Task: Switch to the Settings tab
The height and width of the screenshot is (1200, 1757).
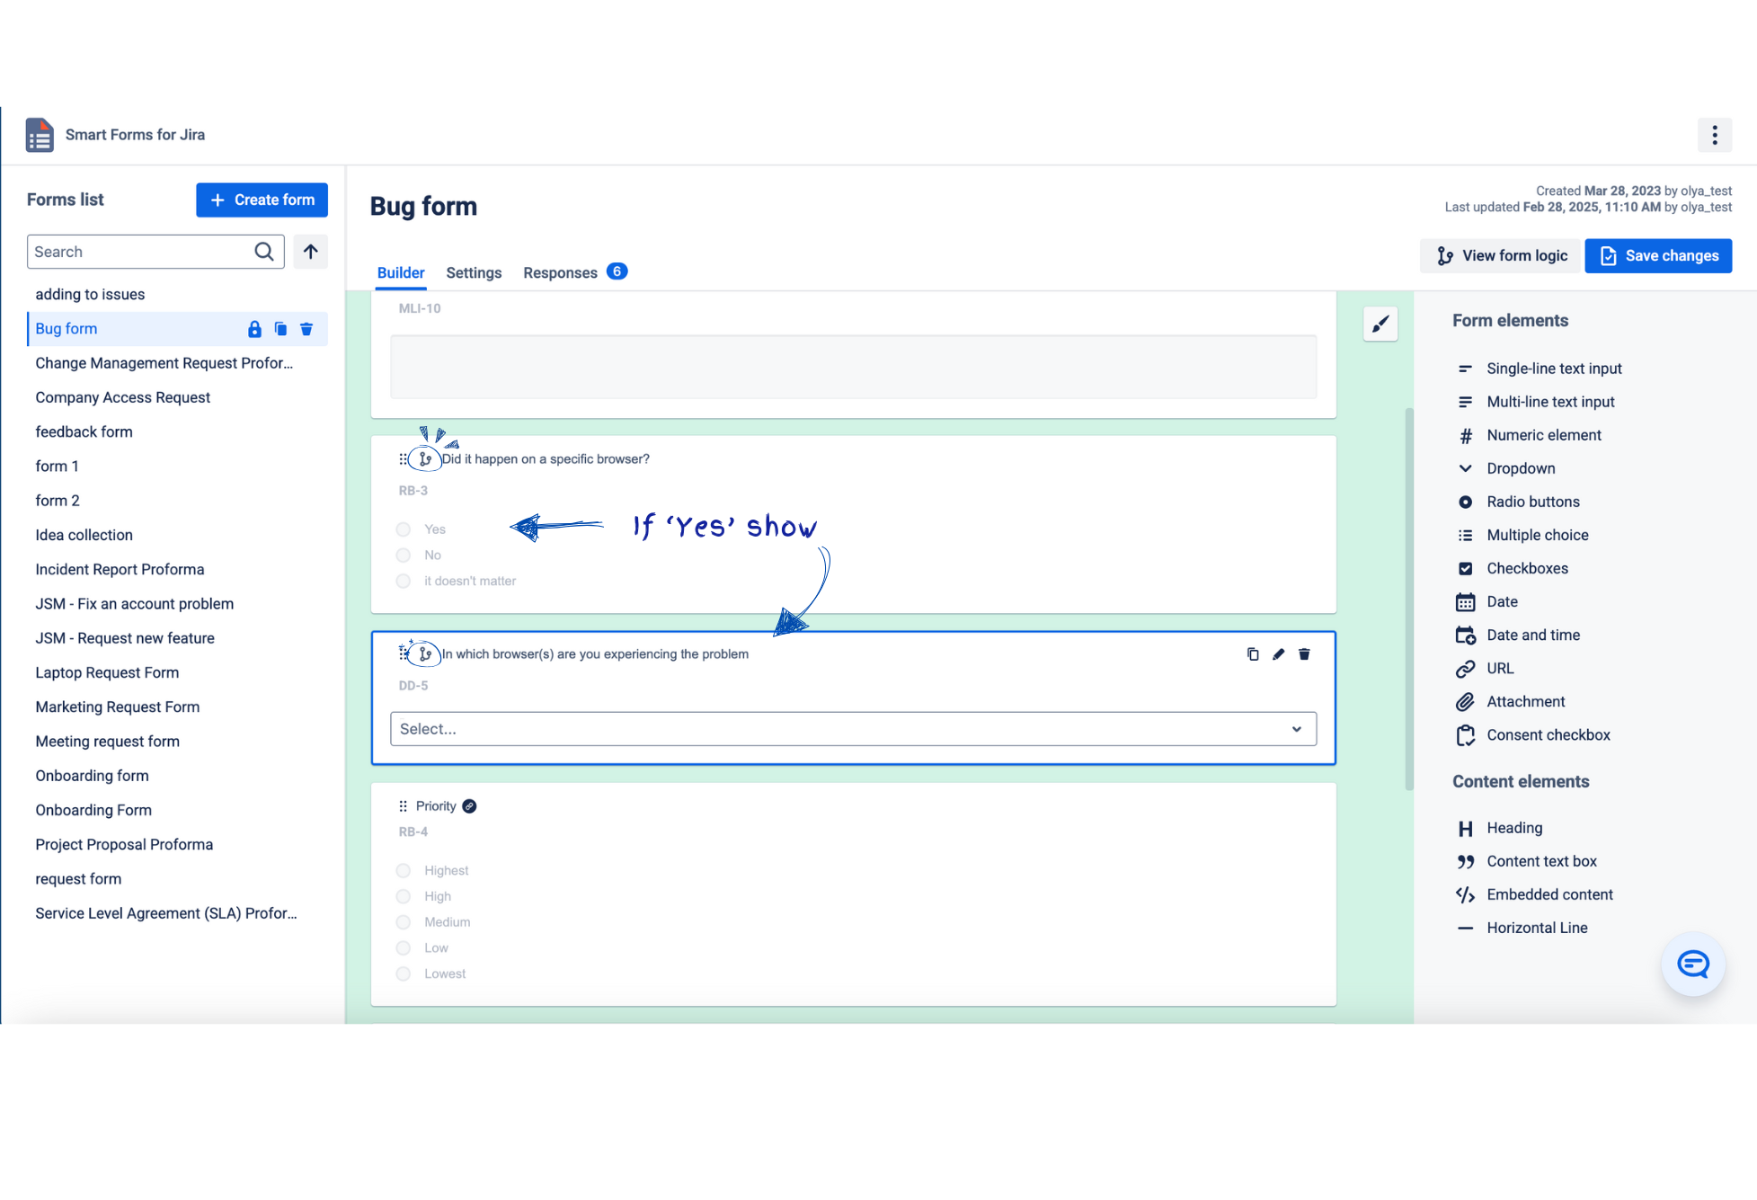Action: point(474,272)
